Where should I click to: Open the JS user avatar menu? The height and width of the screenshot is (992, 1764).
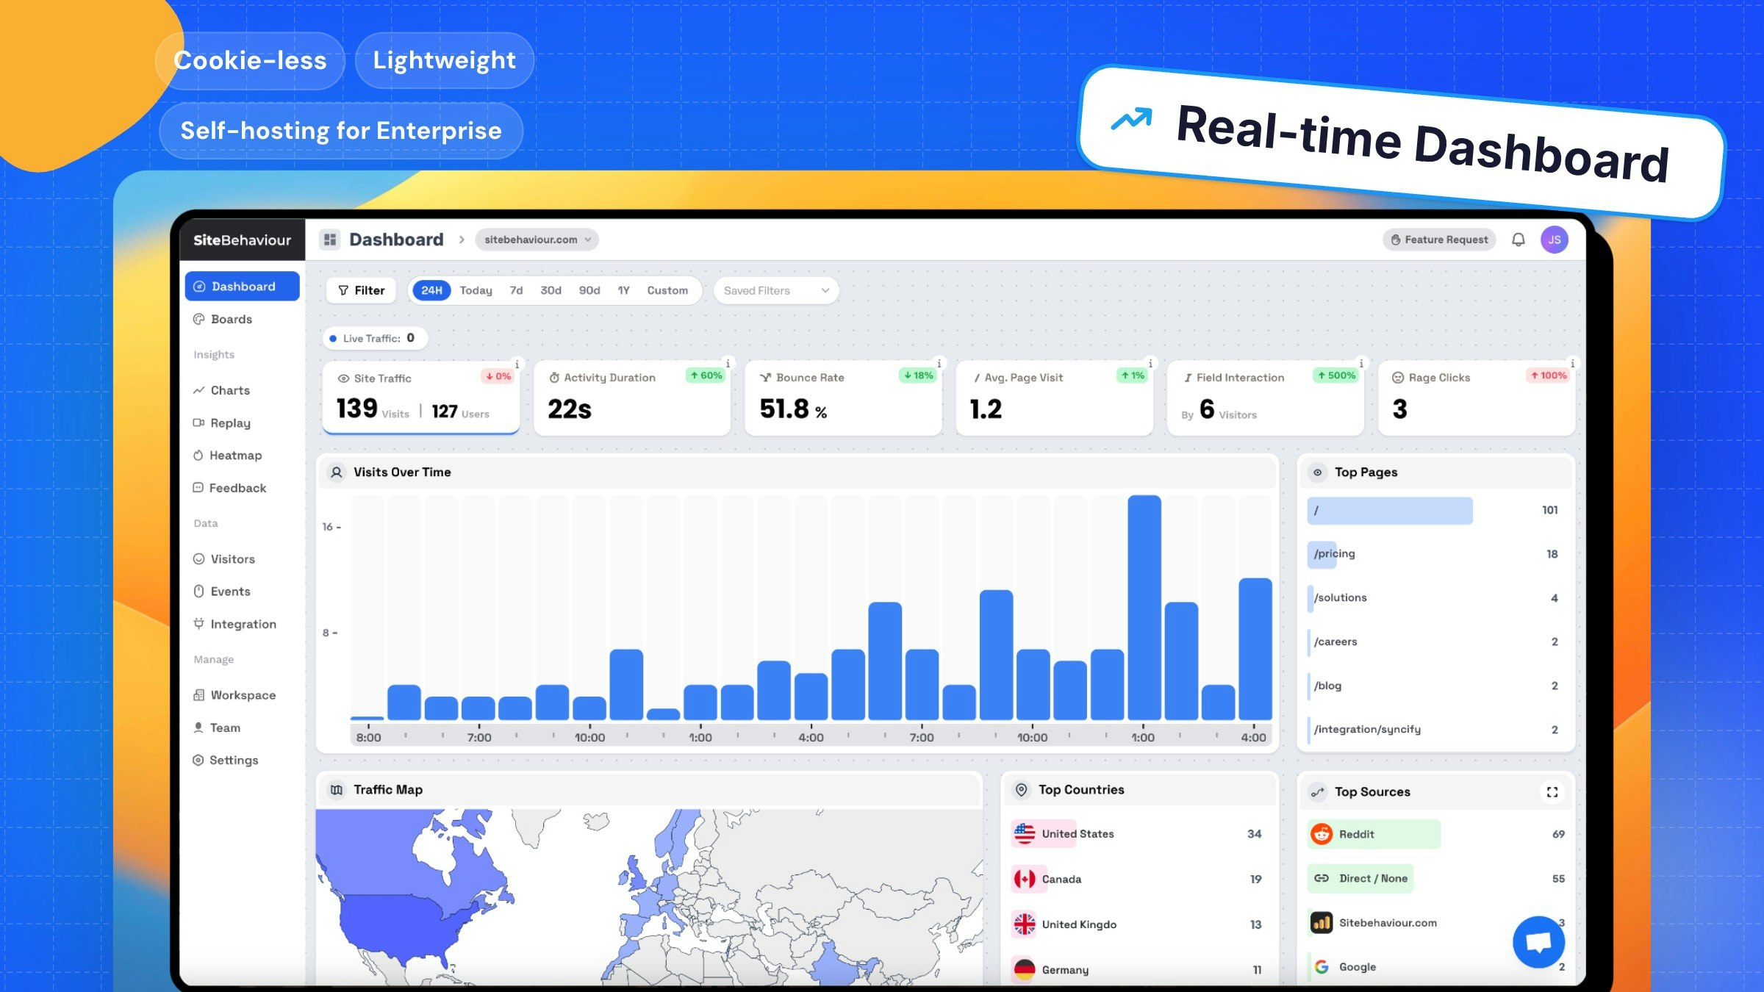pyautogui.click(x=1555, y=240)
